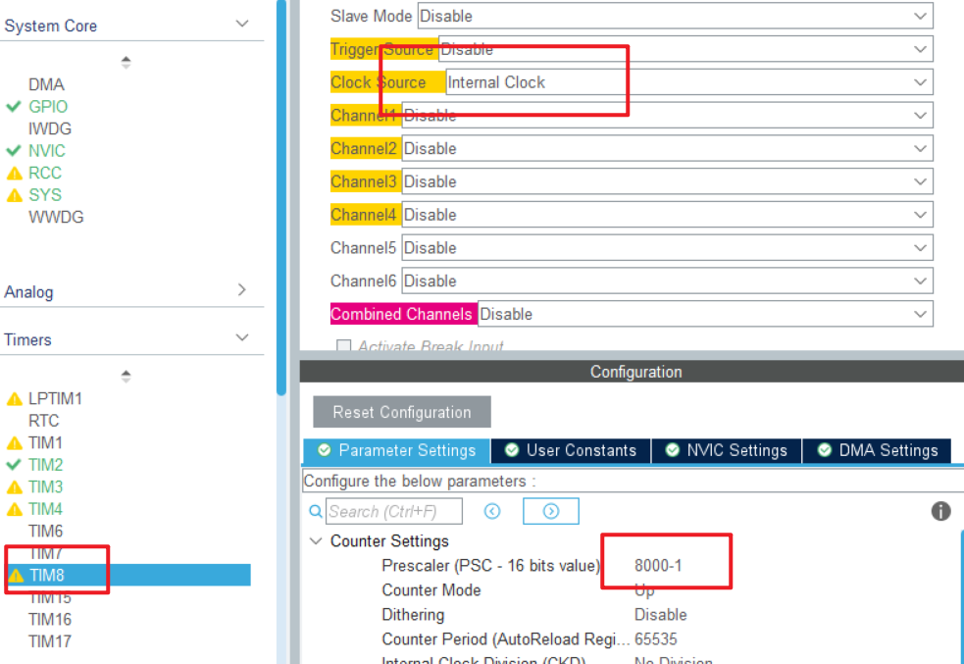The width and height of the screenshot is (964, 664).
Task: Select RTC in the Timers list
Action: [x=44, y=421]
